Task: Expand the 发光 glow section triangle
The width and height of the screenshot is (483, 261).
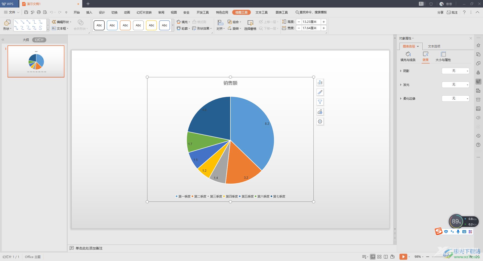Action: point(401,85)
